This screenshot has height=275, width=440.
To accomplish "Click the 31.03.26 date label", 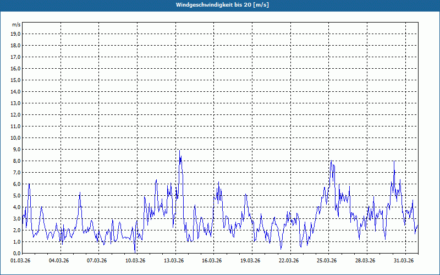I will click(403, 261).
